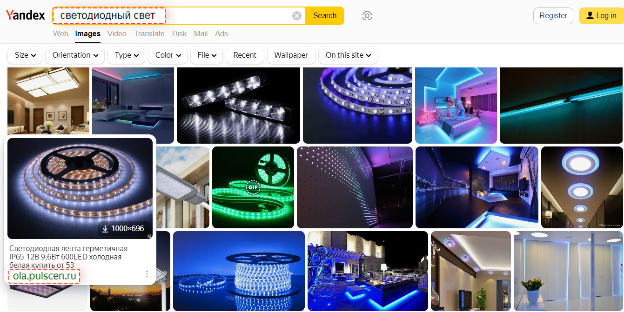This screenshot has height=312, width=624.
Task: Open the street lamp fixture image
Action: point(183,187)
